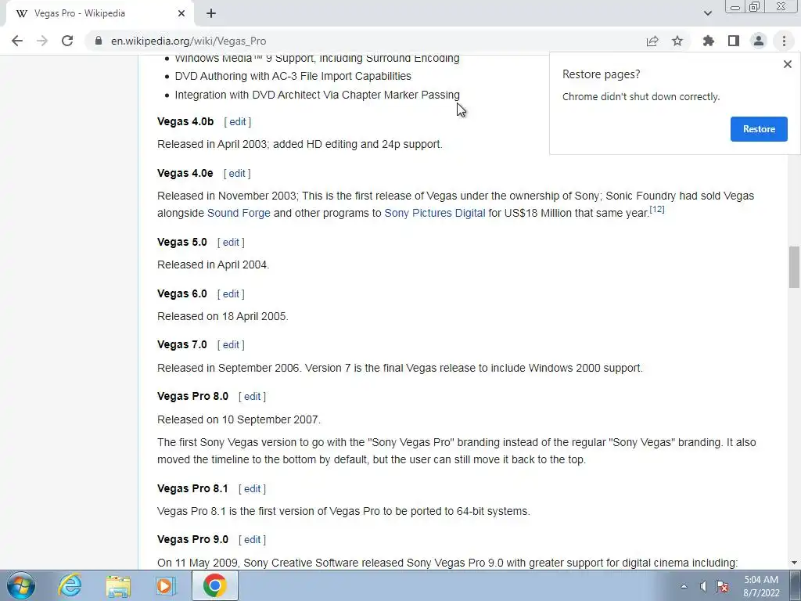The height and width of the screenshot is (601, 801).
Task: Edit the Vegas 4.0e section
Action: click(x=237, y=173)
